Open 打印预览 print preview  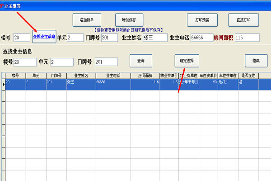pos(202,20)
